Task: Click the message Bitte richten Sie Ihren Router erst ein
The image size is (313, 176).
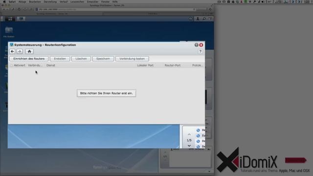Action: pyautogui.click(x=107, y=93)
